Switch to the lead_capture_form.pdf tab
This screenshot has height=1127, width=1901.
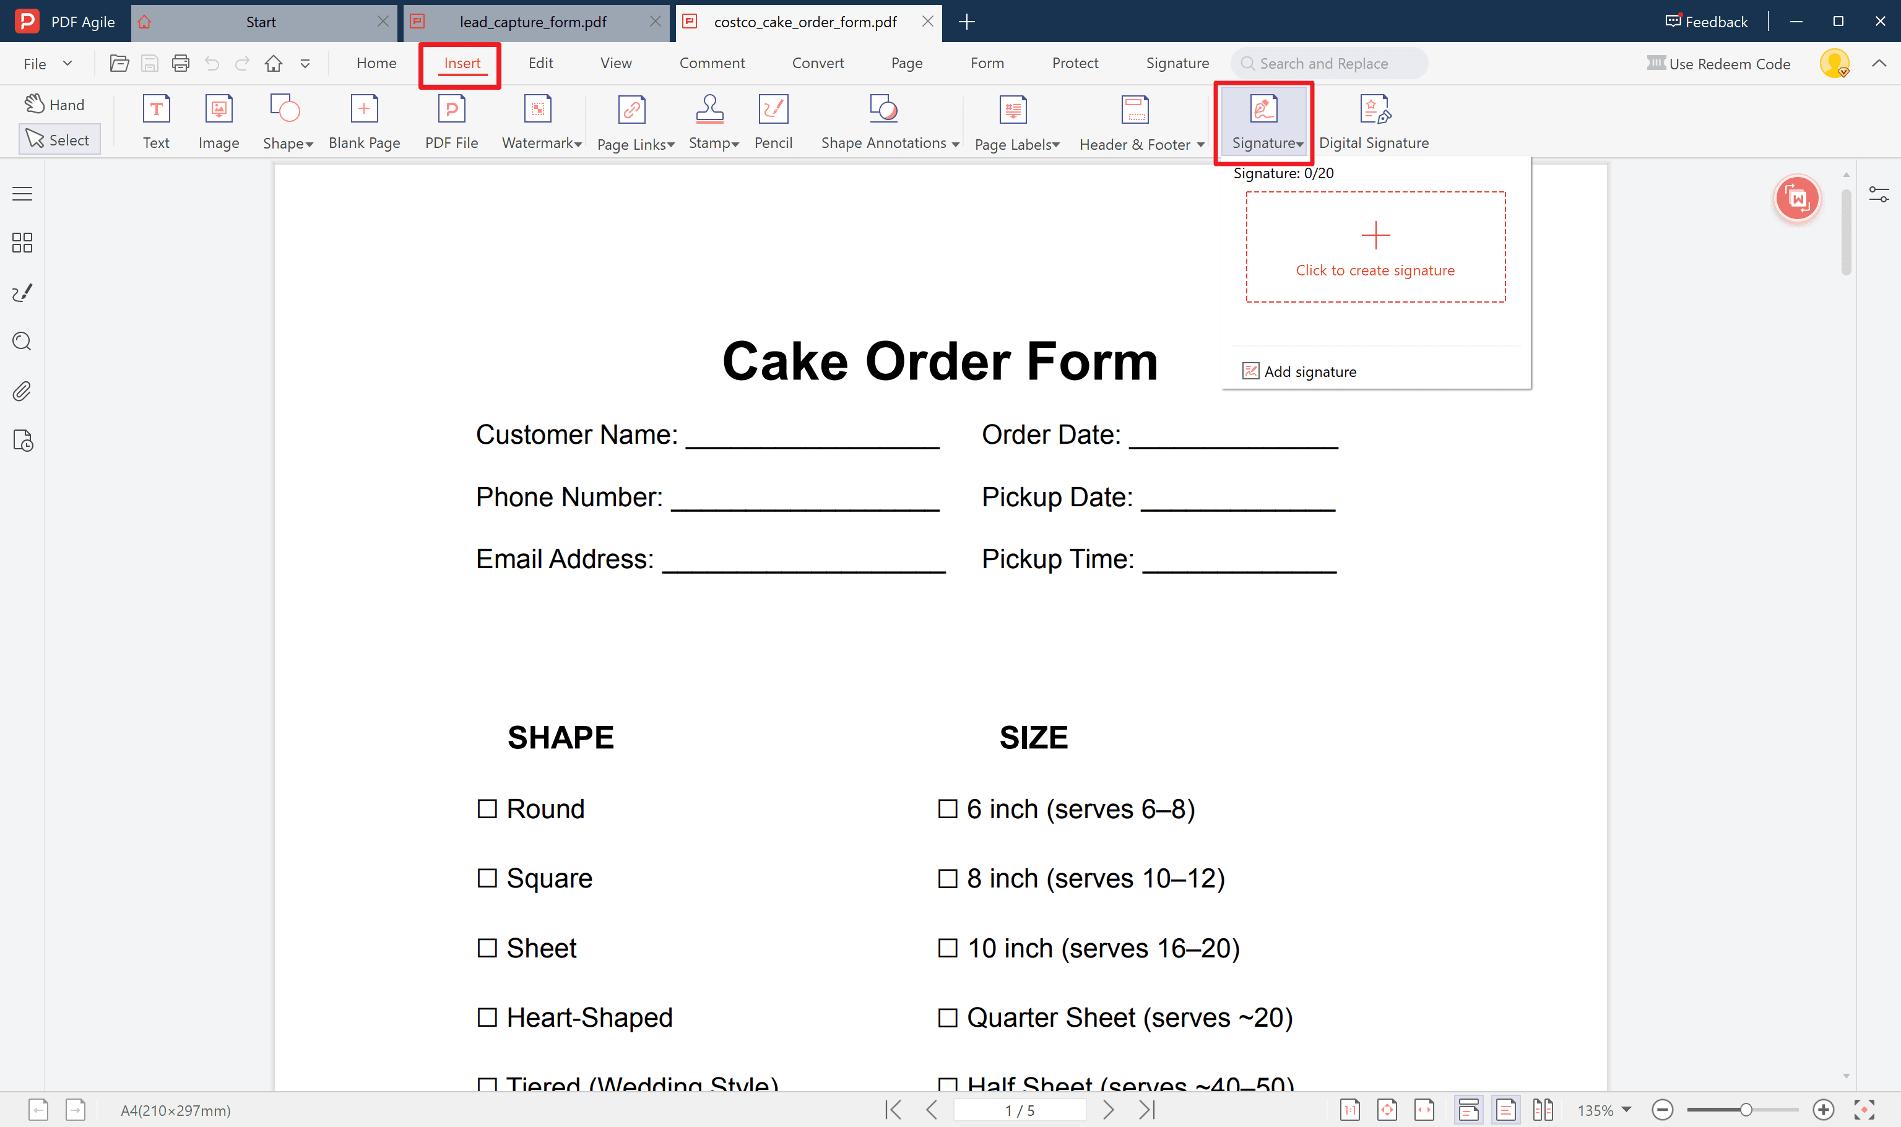[x=532, y=22]
